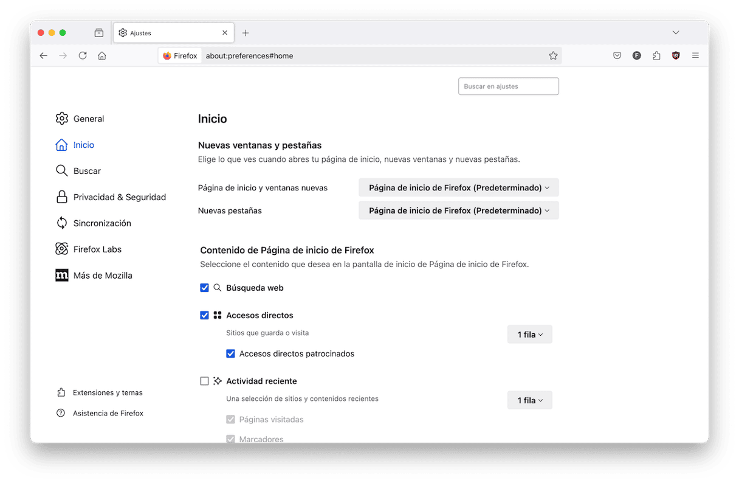This screenshot has width=739, height=483.
Task: Click the Firefox identity badge
Action: tap(180, 55)
